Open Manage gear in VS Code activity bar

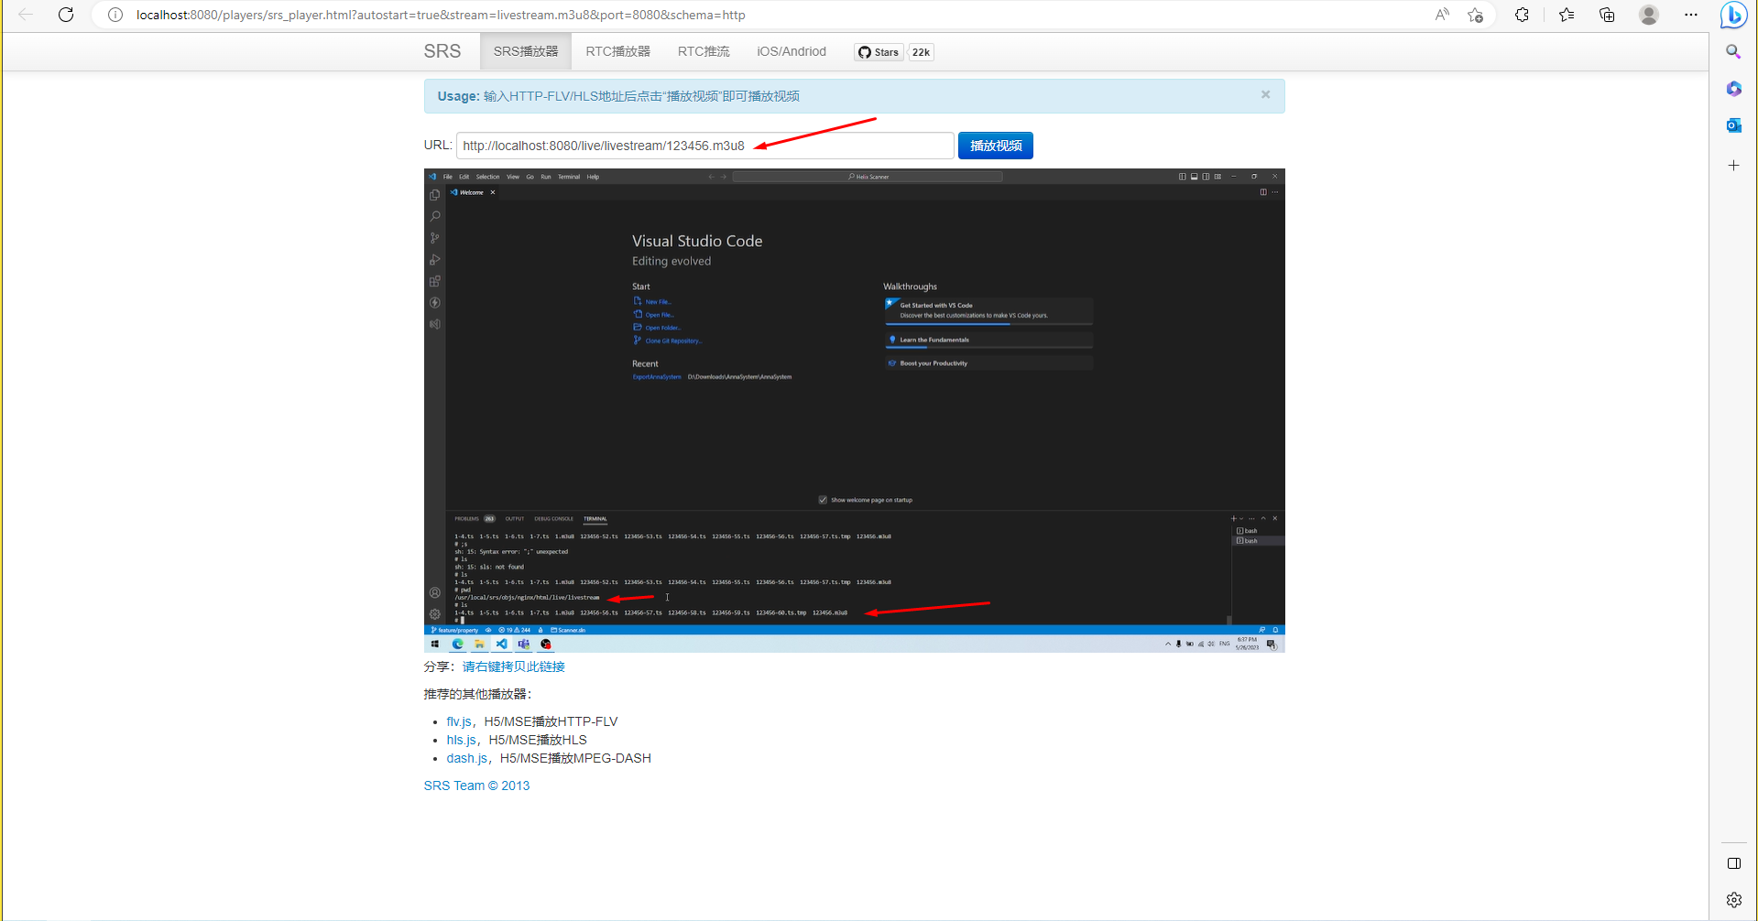[x=435, y=614]
